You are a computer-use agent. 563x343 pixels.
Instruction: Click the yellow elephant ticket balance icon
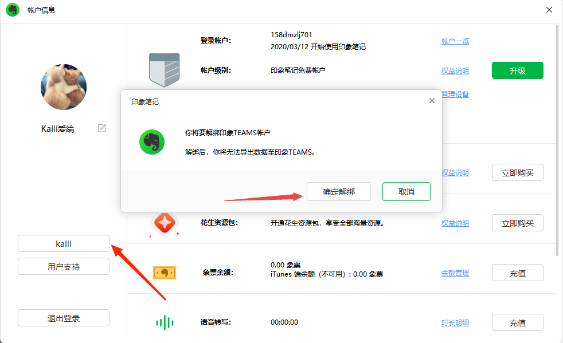click(x=165, y=273)
